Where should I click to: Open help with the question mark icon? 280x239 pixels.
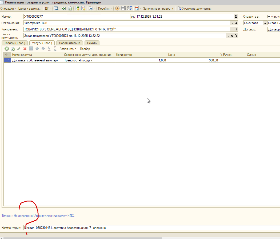click(117, 8)
